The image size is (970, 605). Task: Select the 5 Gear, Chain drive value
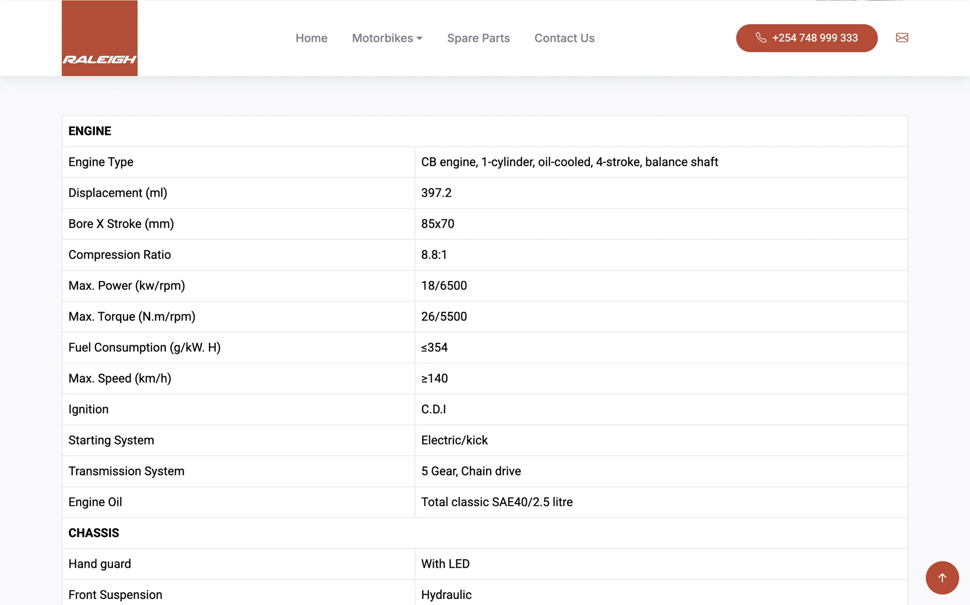coord(471,471)
